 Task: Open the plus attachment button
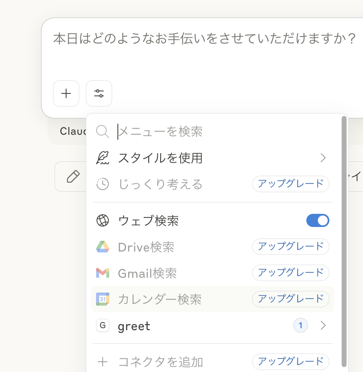pos(66,93)
